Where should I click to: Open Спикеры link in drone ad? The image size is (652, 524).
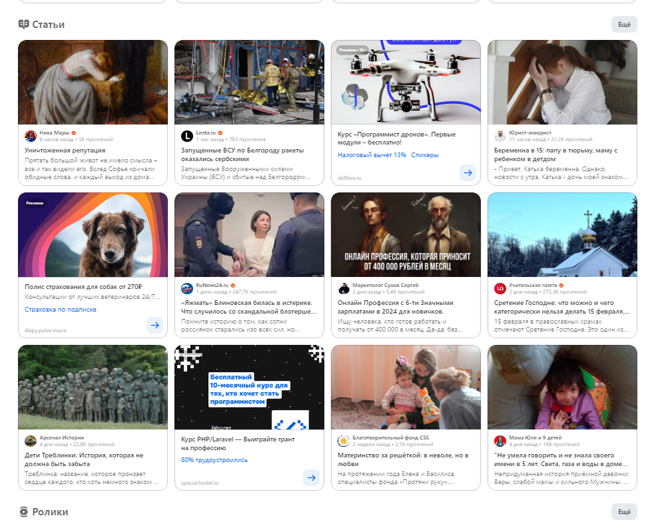click(x=425, y=155)
